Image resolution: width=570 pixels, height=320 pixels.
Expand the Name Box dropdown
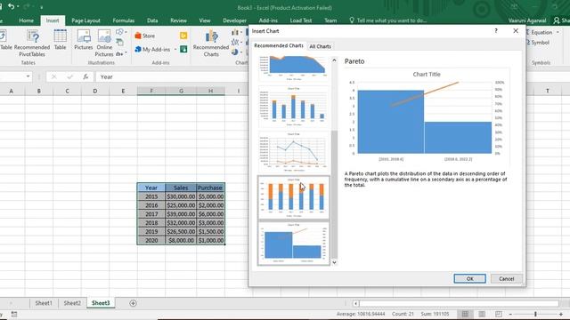click(x=28, y=76)
